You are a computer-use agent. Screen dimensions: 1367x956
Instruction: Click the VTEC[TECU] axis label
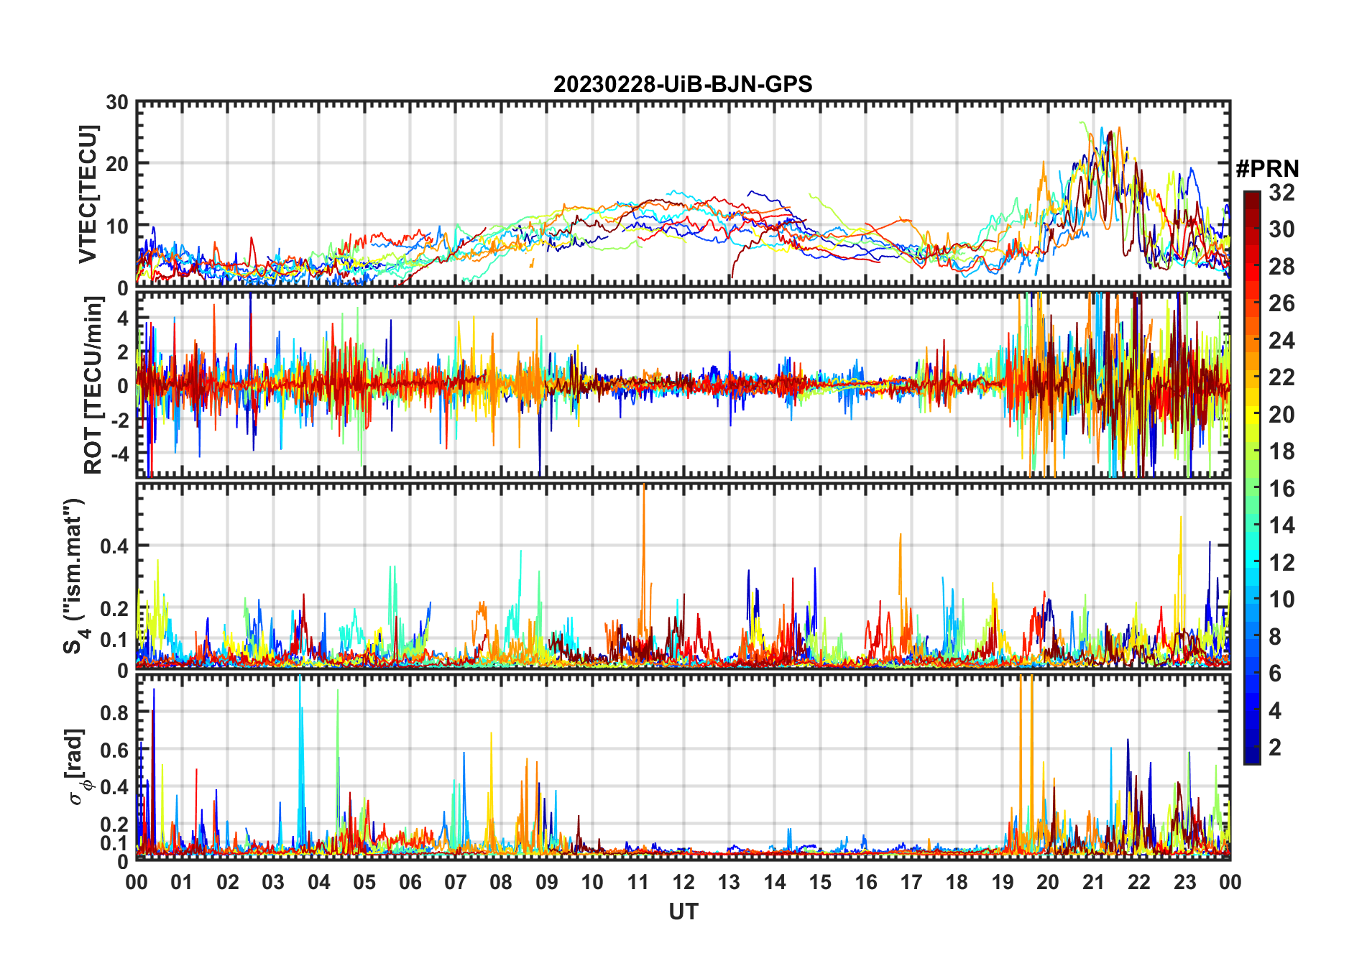tap(87, 194)
